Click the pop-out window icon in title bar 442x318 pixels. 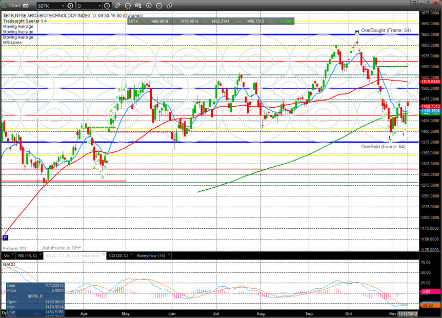414,3
